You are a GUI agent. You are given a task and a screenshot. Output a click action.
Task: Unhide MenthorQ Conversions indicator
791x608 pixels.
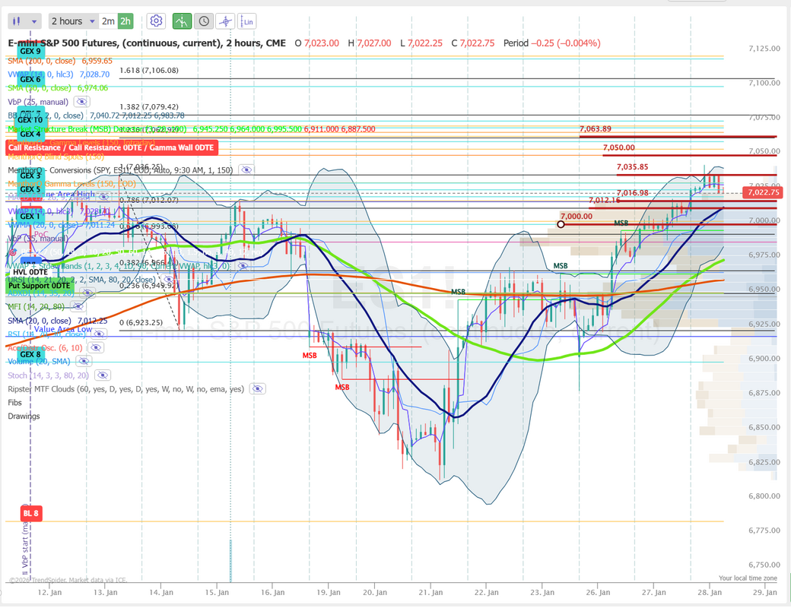tap(246, 170)
